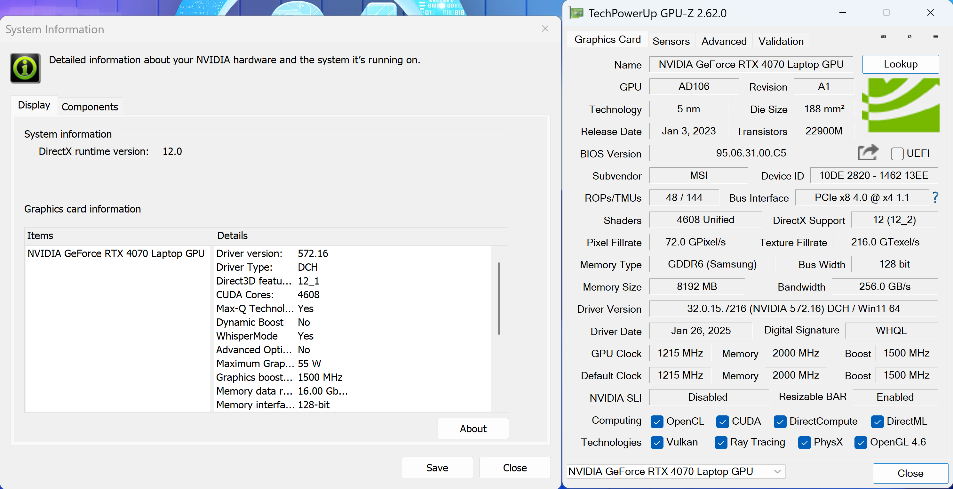This screenshot has height=489, width=953.
Task: Switch to the Sensors tab
Action: (671, 41)
